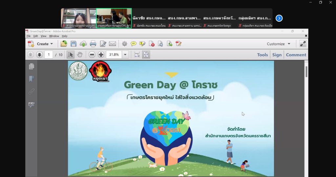Open the Page Thumbnails side panel
The height and width of the screenshot is (177, 336).
tap(31, 67)
